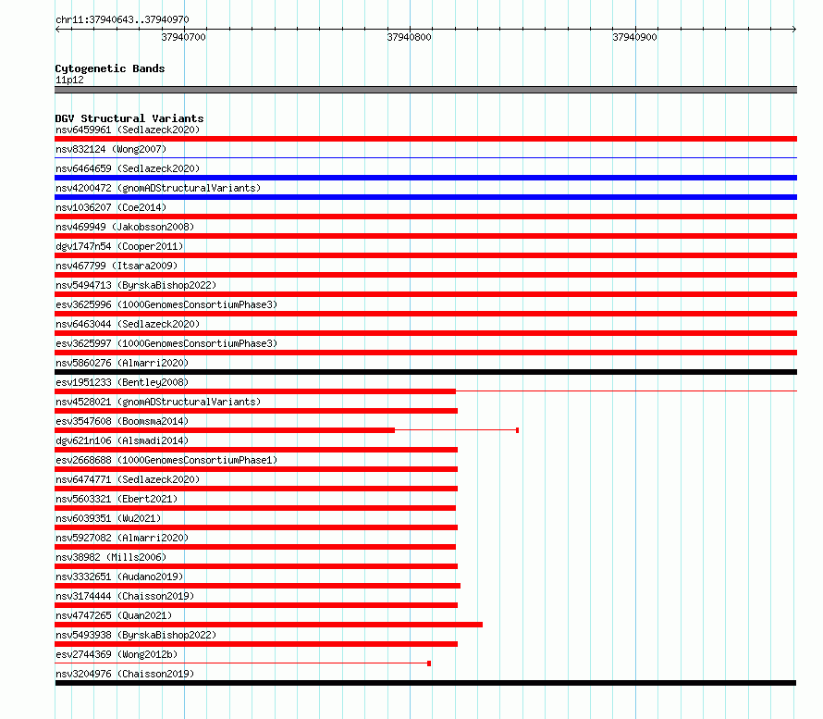Click the 11p12 band label
Viewport: 823px width, 719px height.
[69, 80]
